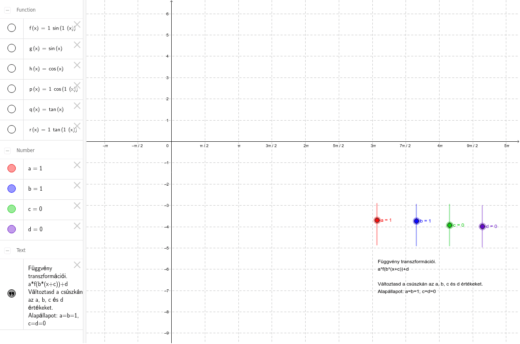Click the graph text 'Függvény transzformációi.'
520x344 pixels.
tap(407, 262)
